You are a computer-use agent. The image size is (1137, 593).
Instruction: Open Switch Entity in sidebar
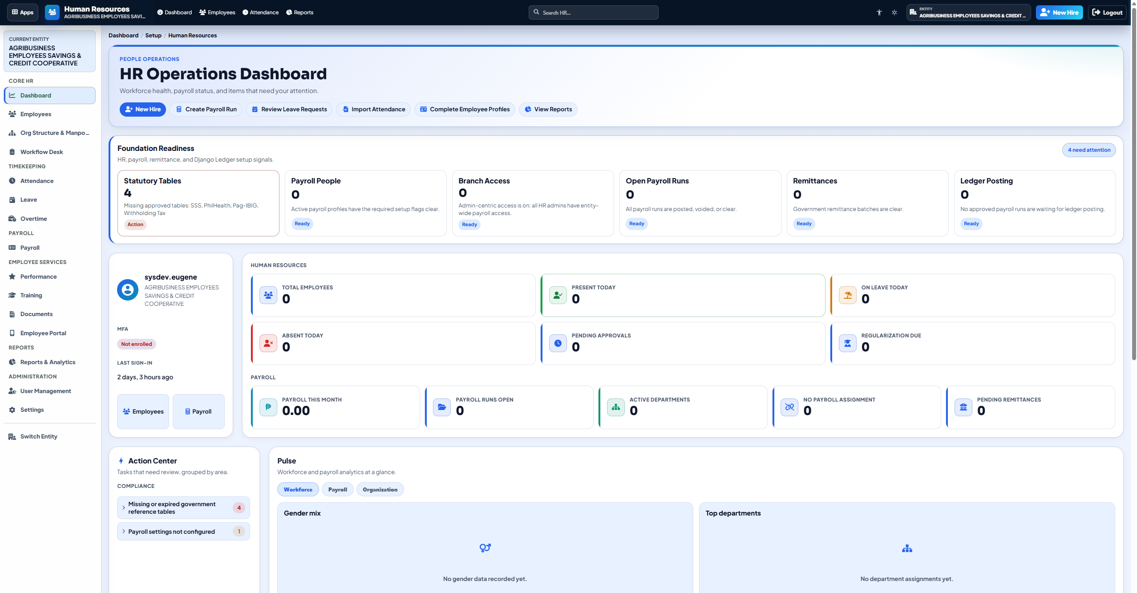49,436
